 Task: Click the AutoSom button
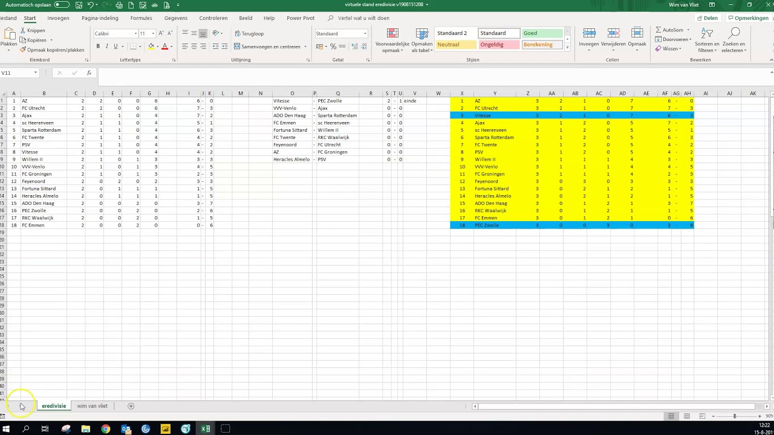tap(669, 30)
